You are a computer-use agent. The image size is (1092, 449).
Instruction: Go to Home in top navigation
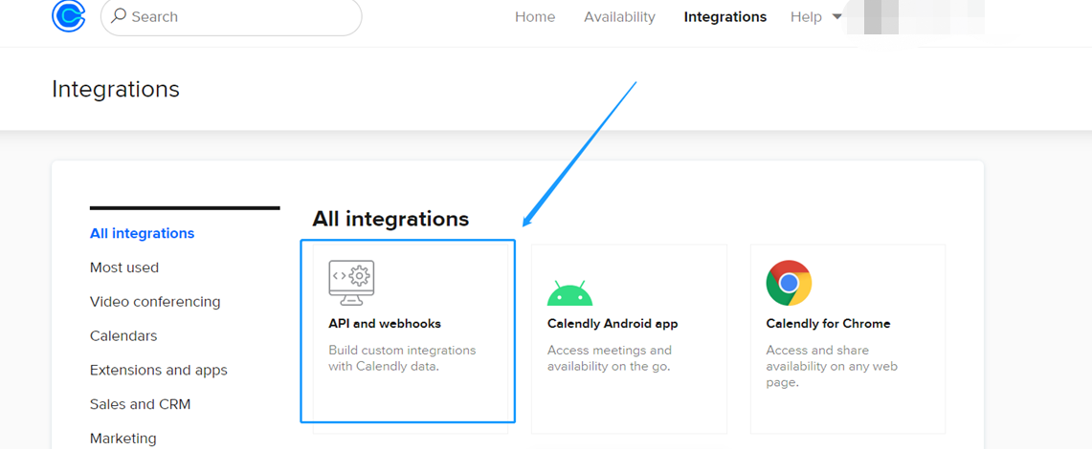535,16
